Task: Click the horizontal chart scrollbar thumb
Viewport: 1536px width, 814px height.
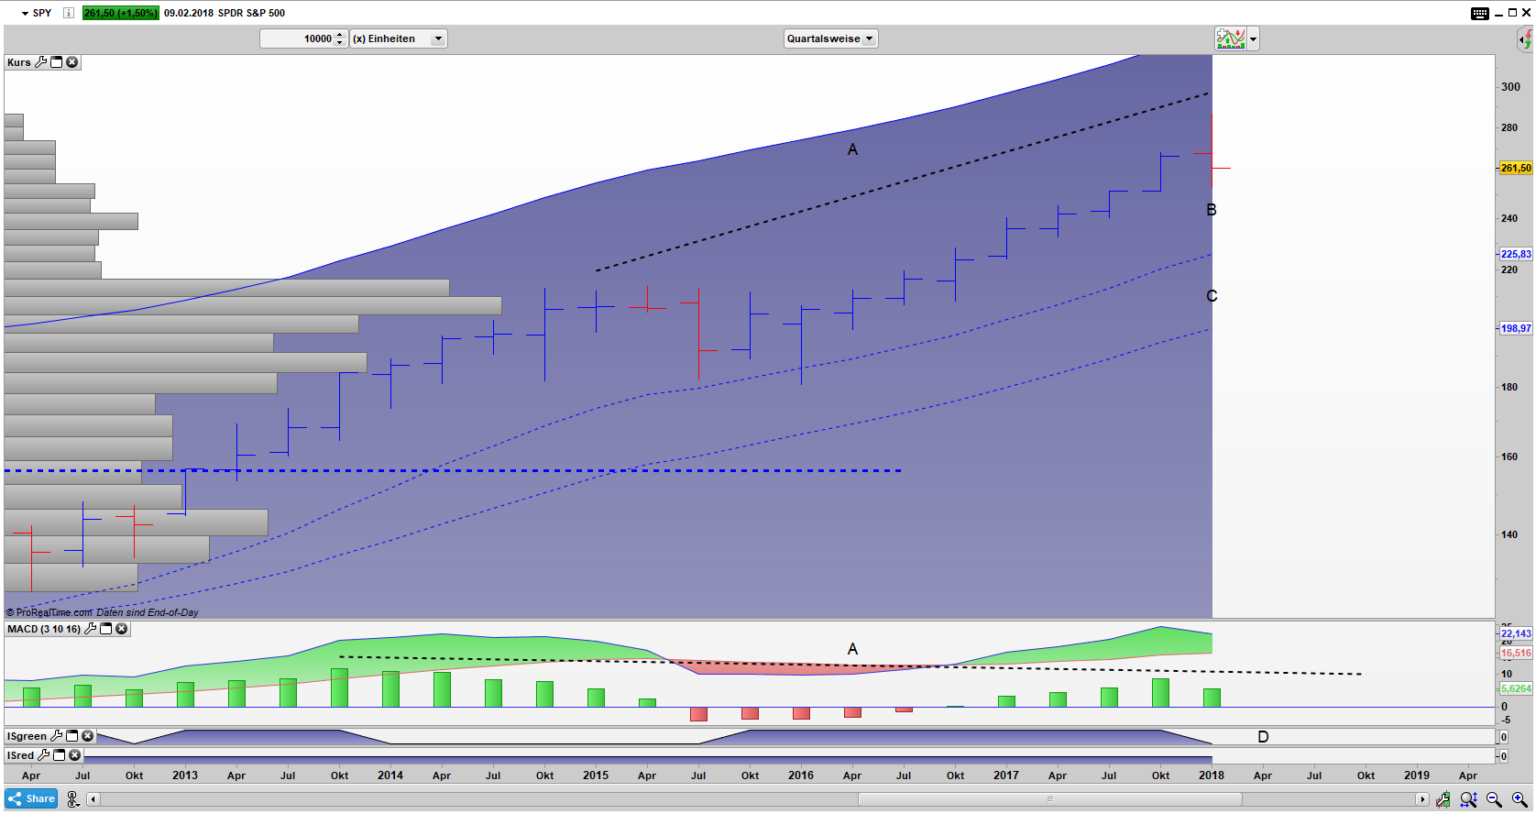Action: pos(1049,799)
